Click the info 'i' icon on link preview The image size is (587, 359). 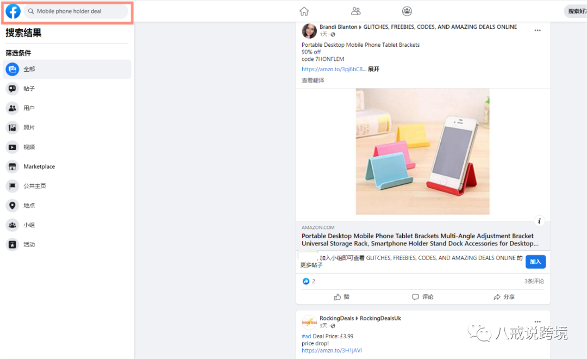[x=540, y=221]
